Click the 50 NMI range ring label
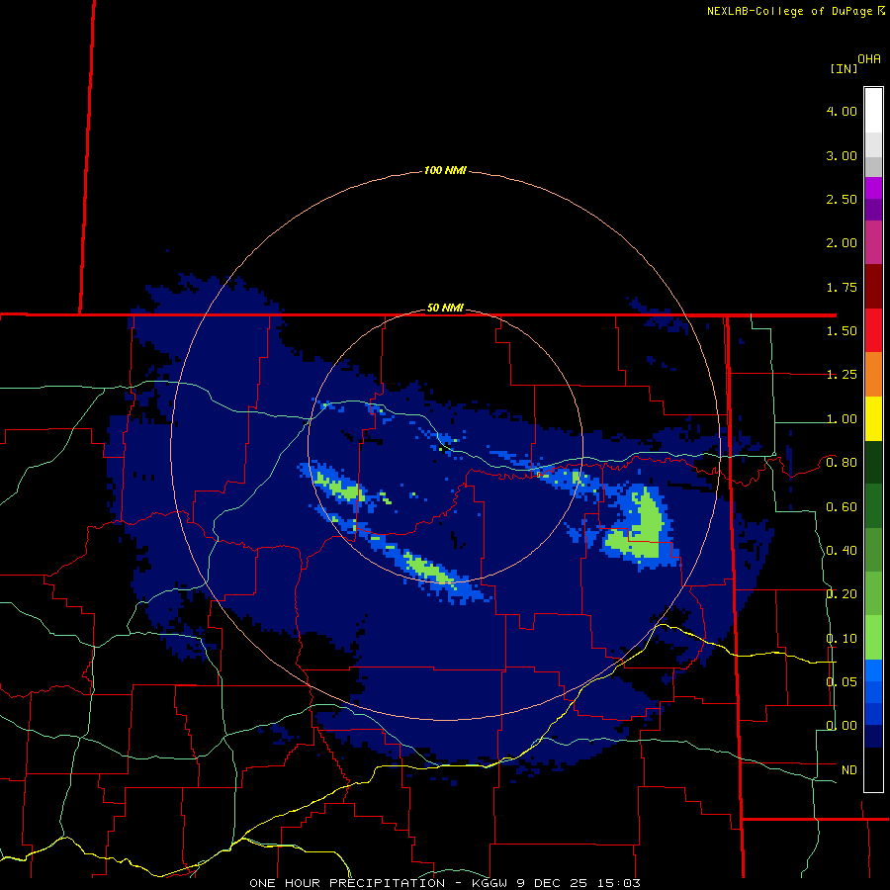 pyautogui.click(x=445, y=308)
